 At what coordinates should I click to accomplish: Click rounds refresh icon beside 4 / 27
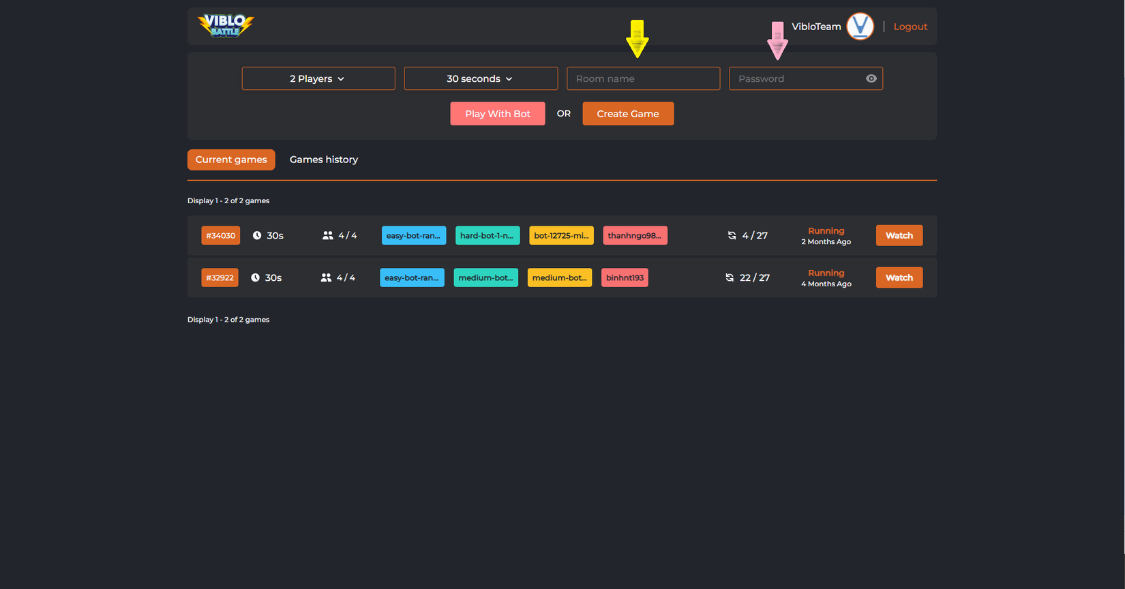[x=732, y=235]
